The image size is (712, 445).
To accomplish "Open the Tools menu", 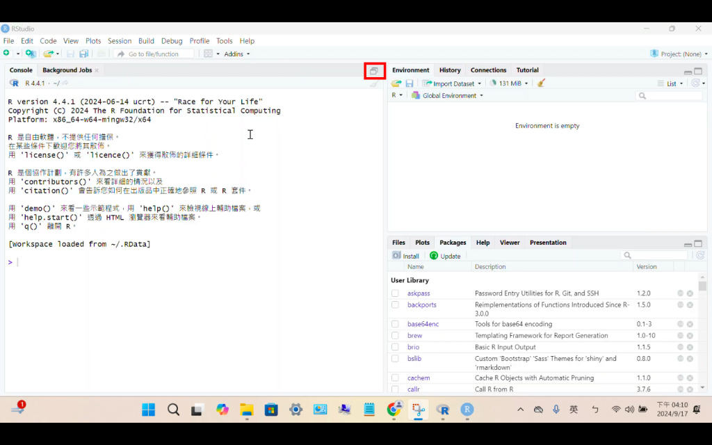I will pos(225,41).
